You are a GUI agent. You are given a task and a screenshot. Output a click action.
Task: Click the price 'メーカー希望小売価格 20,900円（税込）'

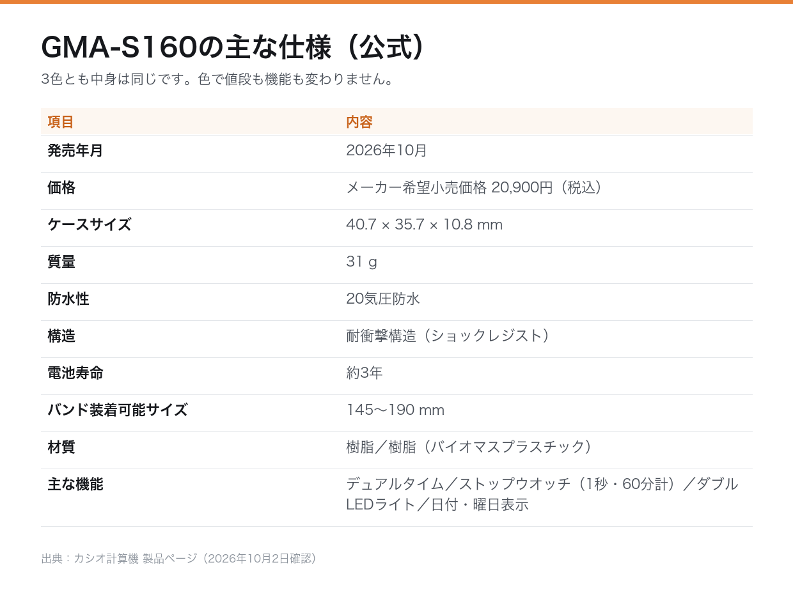[474, 188]
